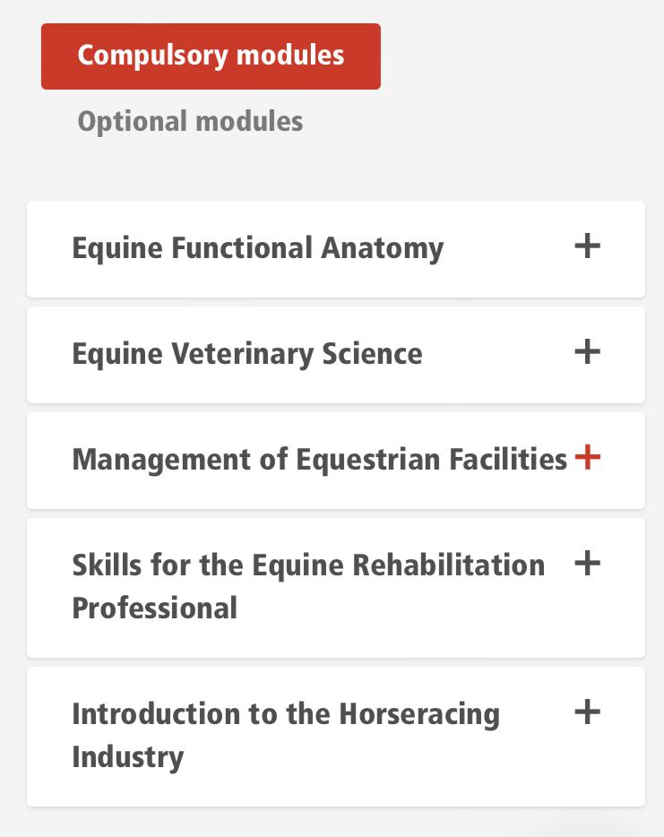Switch to the Optional modules tab

click(x=190, y=122)
